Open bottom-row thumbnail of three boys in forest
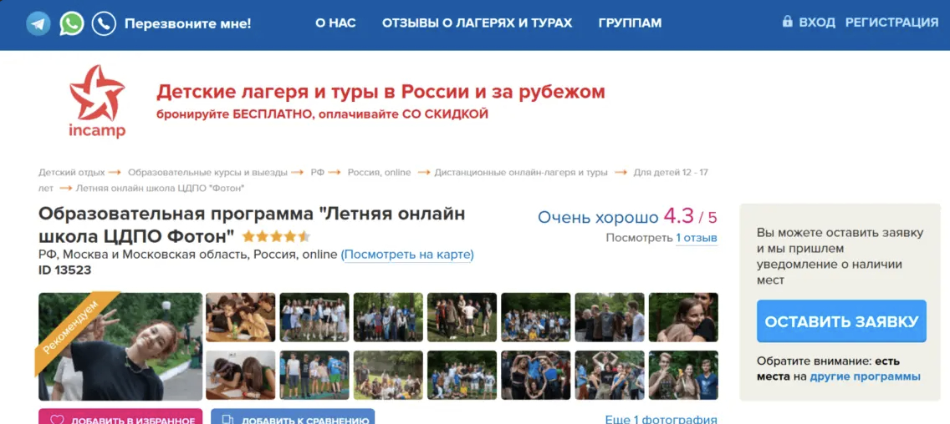Viewport: 950px width, 424px height. [683, 375]
